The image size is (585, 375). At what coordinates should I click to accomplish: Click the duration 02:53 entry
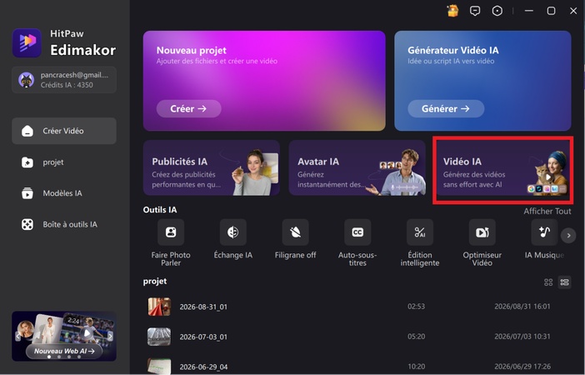(416, 307)
